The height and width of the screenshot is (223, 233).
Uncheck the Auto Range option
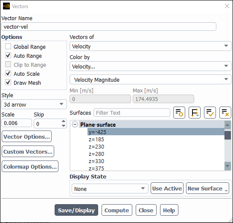click(8, 56)
